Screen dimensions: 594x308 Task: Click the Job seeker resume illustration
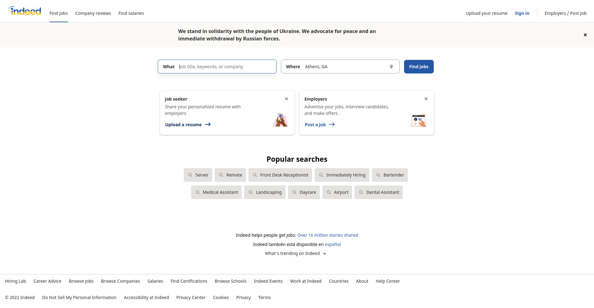pos(280,120)
